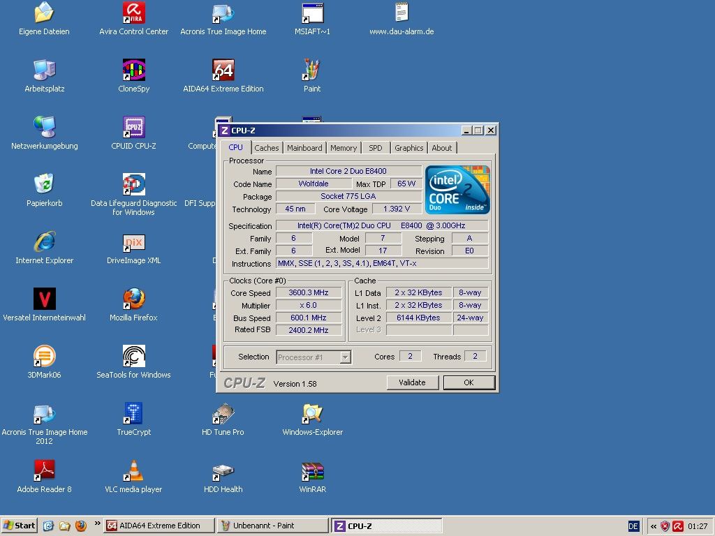The height and width of the screenshot is (536, 715).
Task: Click the Package value Socket 775 LGA
Action: click(x=348, y=196)
